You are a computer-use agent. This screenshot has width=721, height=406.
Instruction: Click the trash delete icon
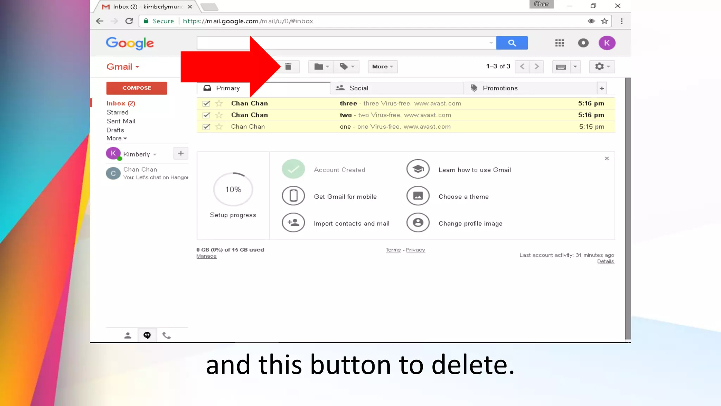click(x=288, y=67)
